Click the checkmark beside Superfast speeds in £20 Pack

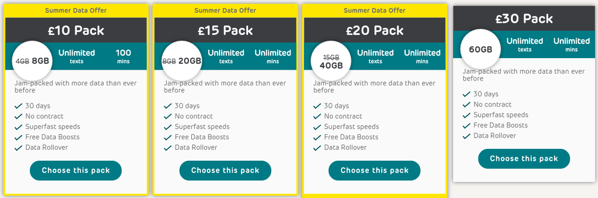click(317, 127)
